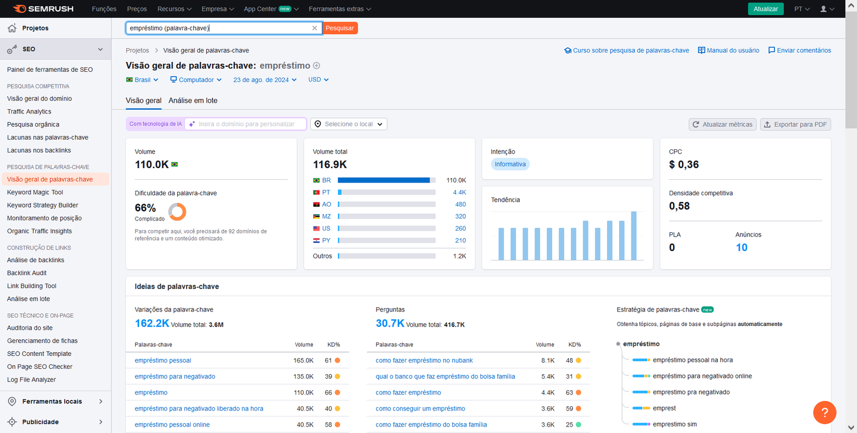
Task: Click the Exportar para PDF button
Action: pyautogui.click(x=795, y=124)
